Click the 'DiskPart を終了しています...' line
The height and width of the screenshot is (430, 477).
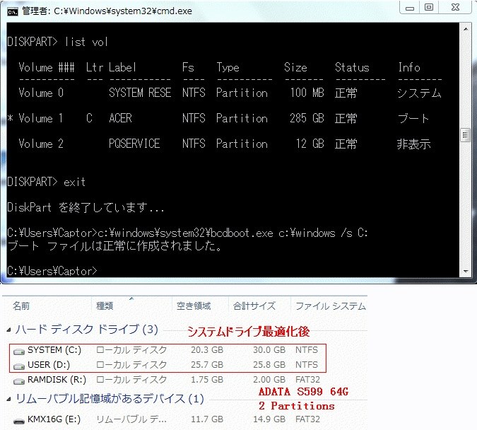point(86,207)
